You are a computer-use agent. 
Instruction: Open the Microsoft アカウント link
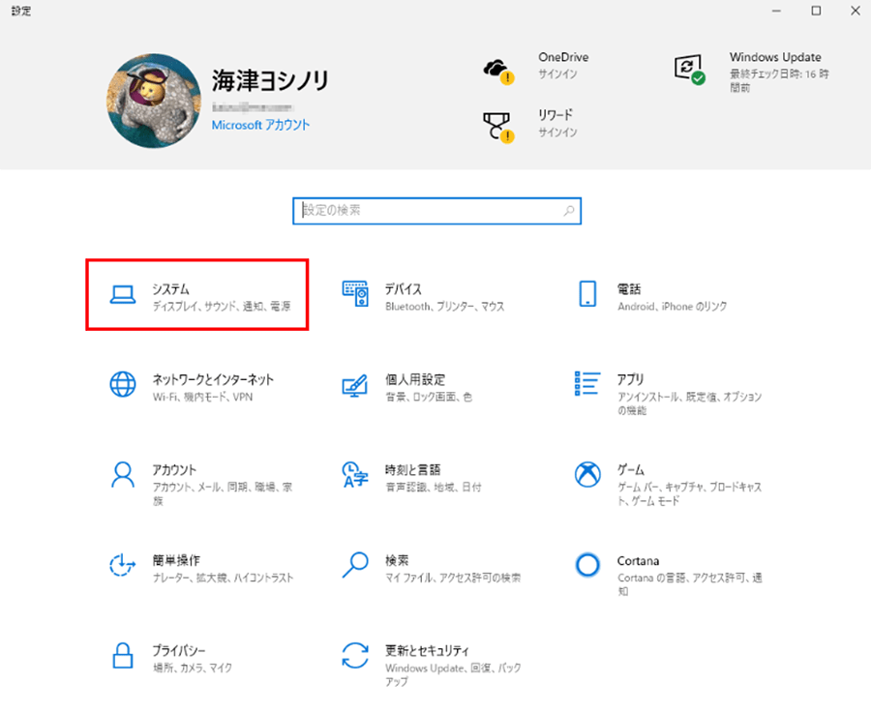(260, 125)
